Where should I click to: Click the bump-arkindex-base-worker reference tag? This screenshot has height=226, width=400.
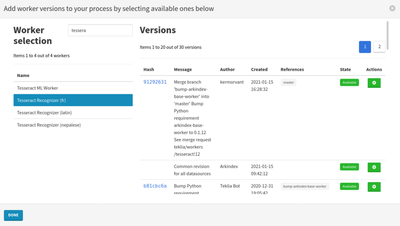click(305, 186)
